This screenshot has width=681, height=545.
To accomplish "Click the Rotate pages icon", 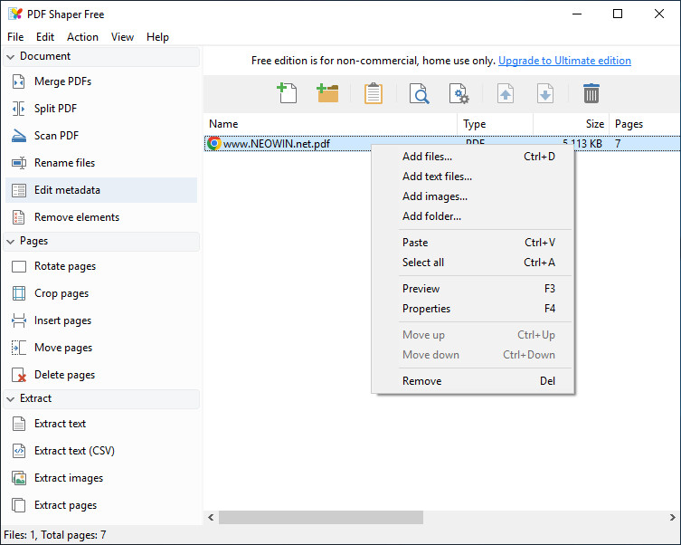I will click(x=19, y=266).
